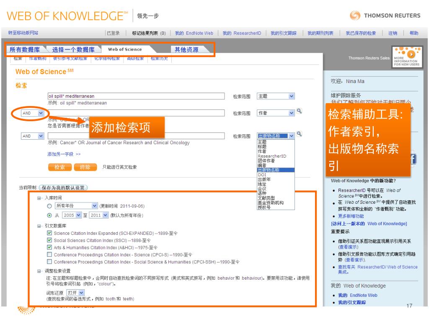Open 我的引文跟踪 top link
This screenshot has width=429, height=322.
point(284,33)
